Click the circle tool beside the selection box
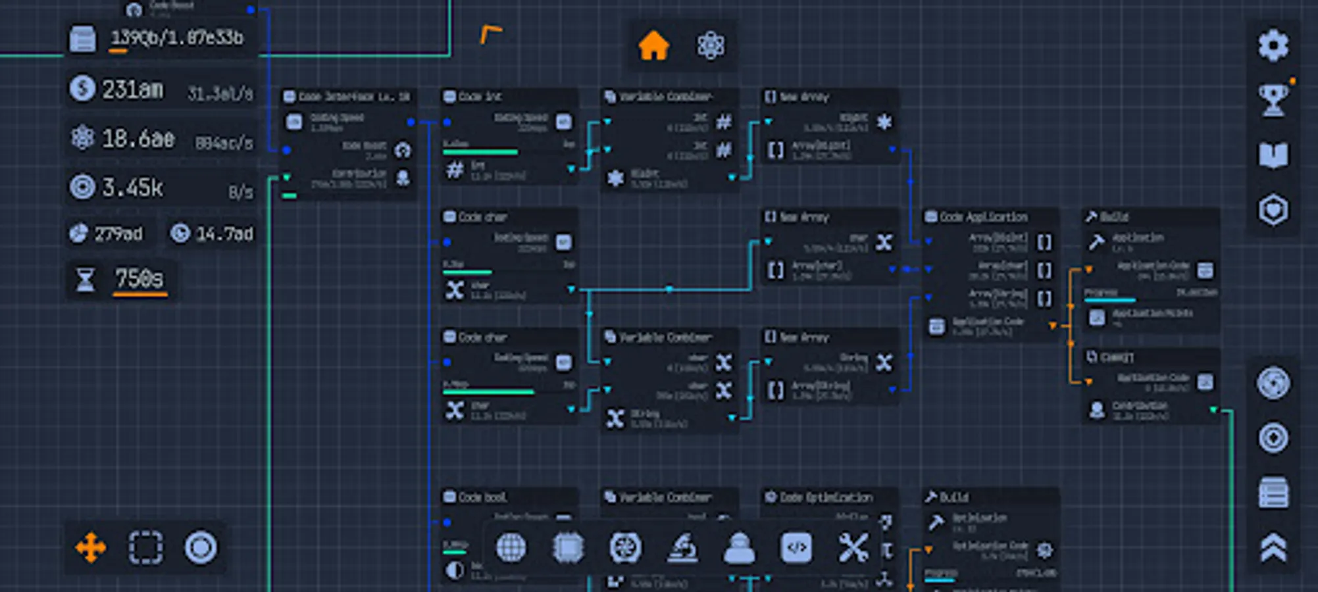This screenshot has width=1318, height=592. 201,548
